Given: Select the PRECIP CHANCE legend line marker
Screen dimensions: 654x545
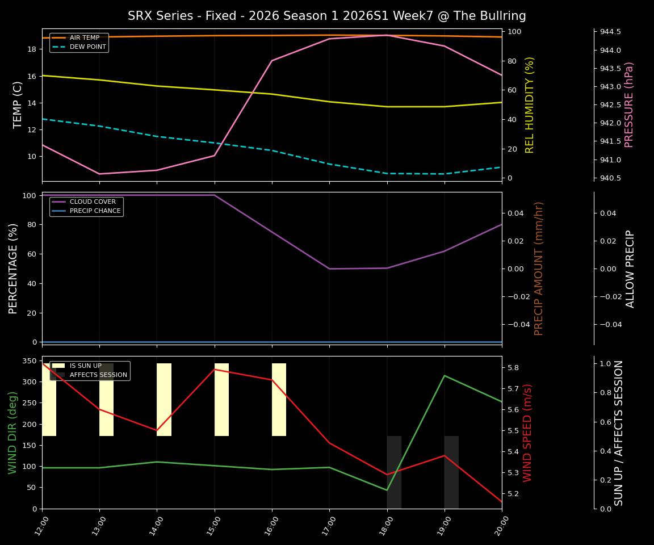Looking at the screenshot, I should (60, 210).
